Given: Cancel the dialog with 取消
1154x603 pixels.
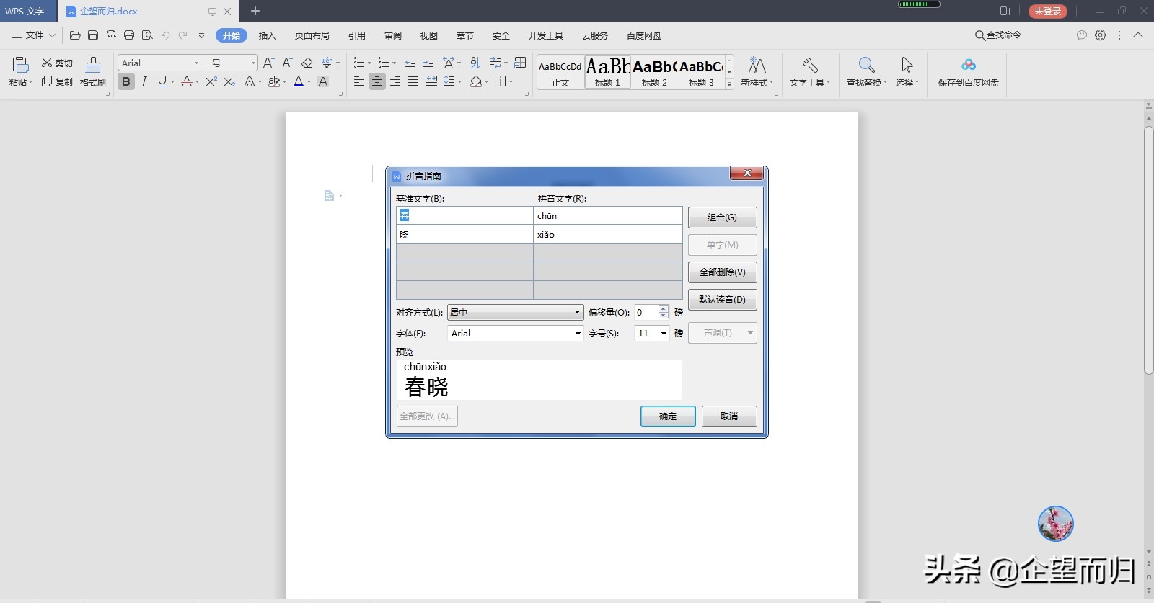Looking at the screenshot, I should click(x=729, y=416).
